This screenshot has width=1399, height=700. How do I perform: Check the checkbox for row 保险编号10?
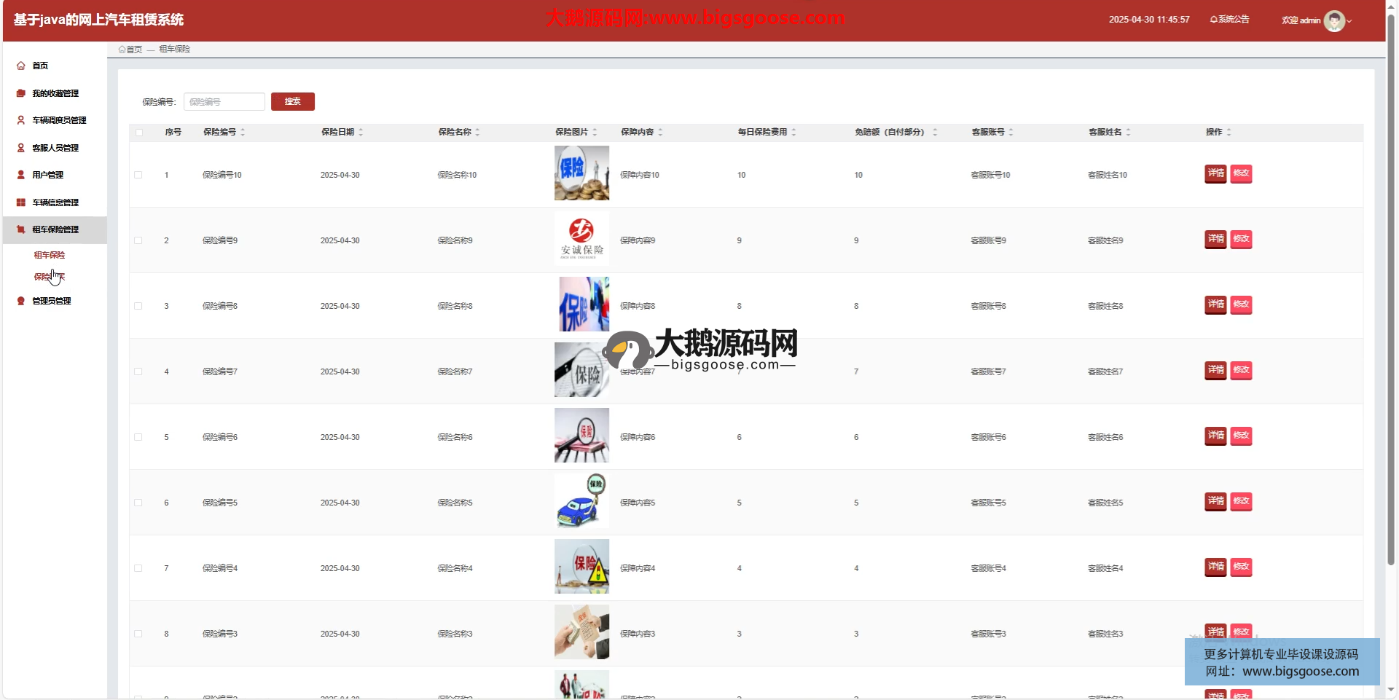point(138,175)
